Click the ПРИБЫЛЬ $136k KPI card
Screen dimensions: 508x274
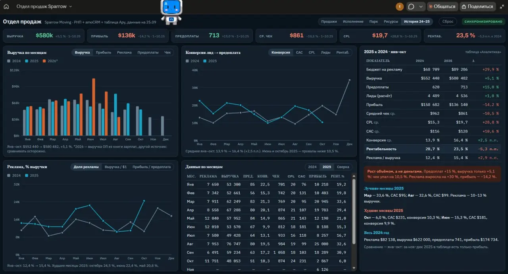[127, 36]
